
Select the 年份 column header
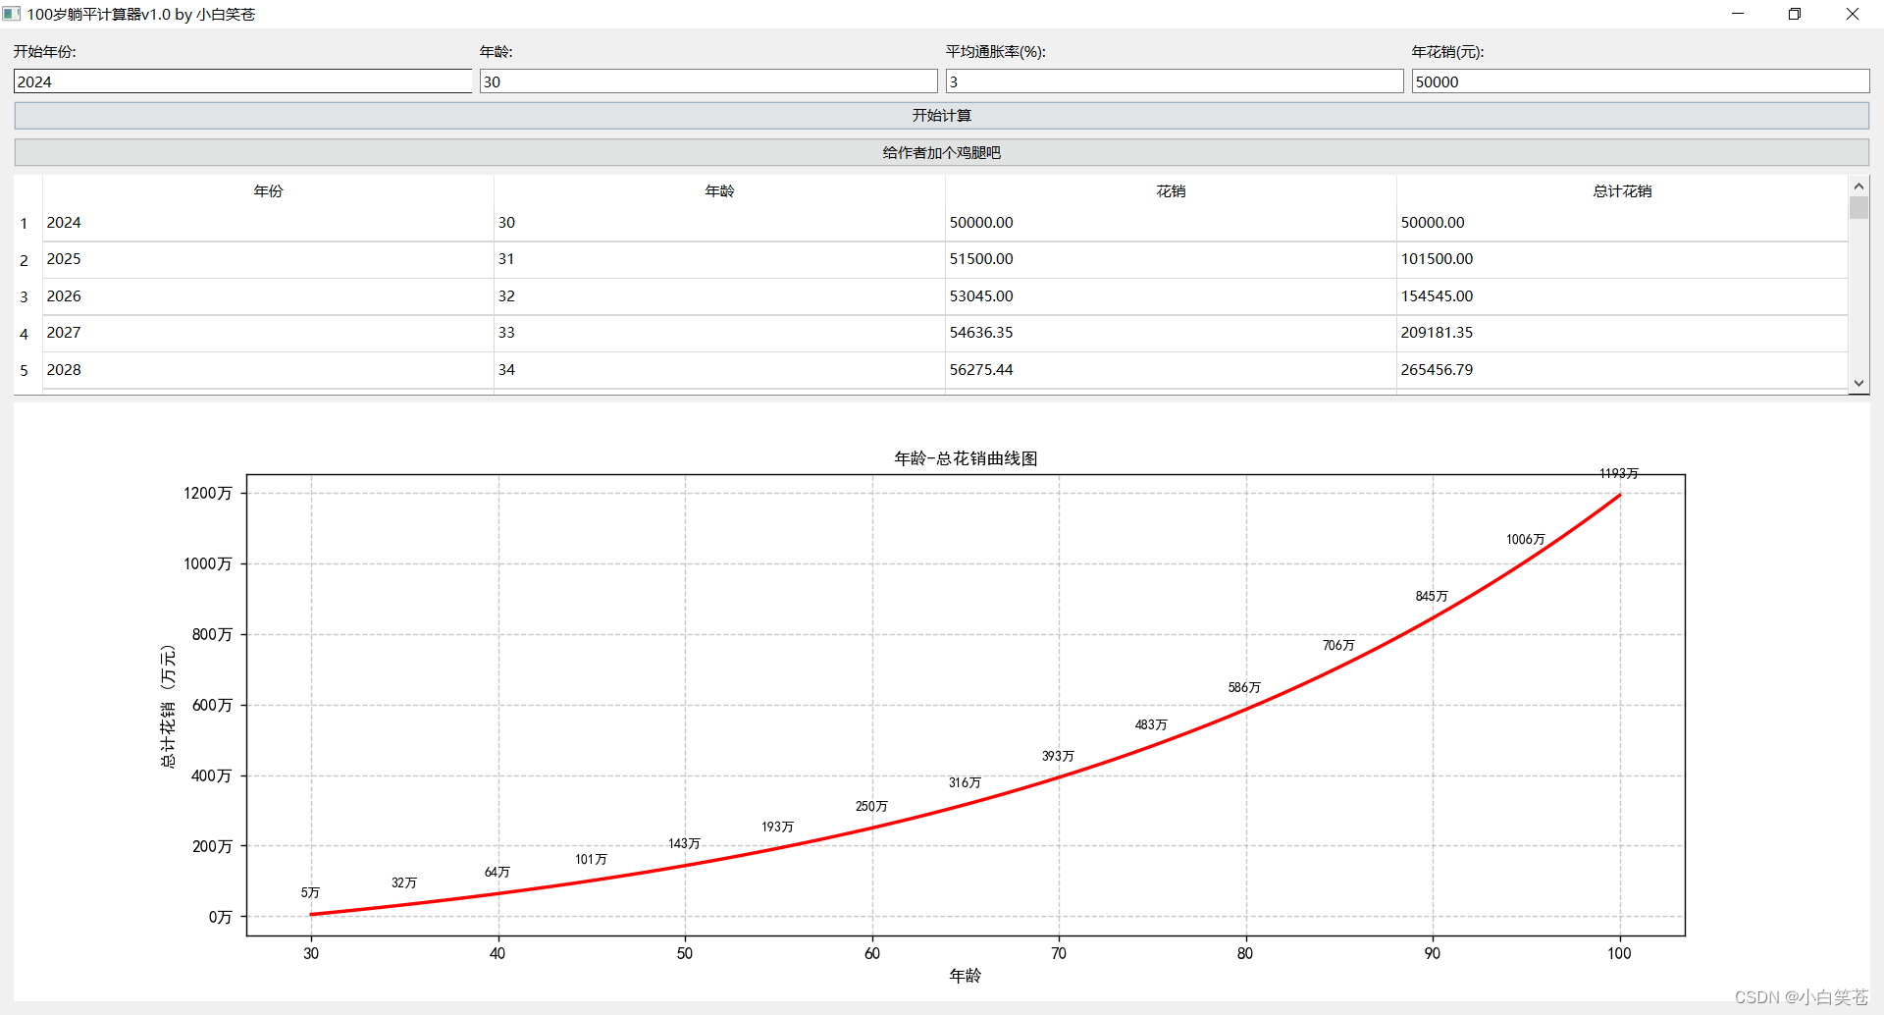click(268, 191)
